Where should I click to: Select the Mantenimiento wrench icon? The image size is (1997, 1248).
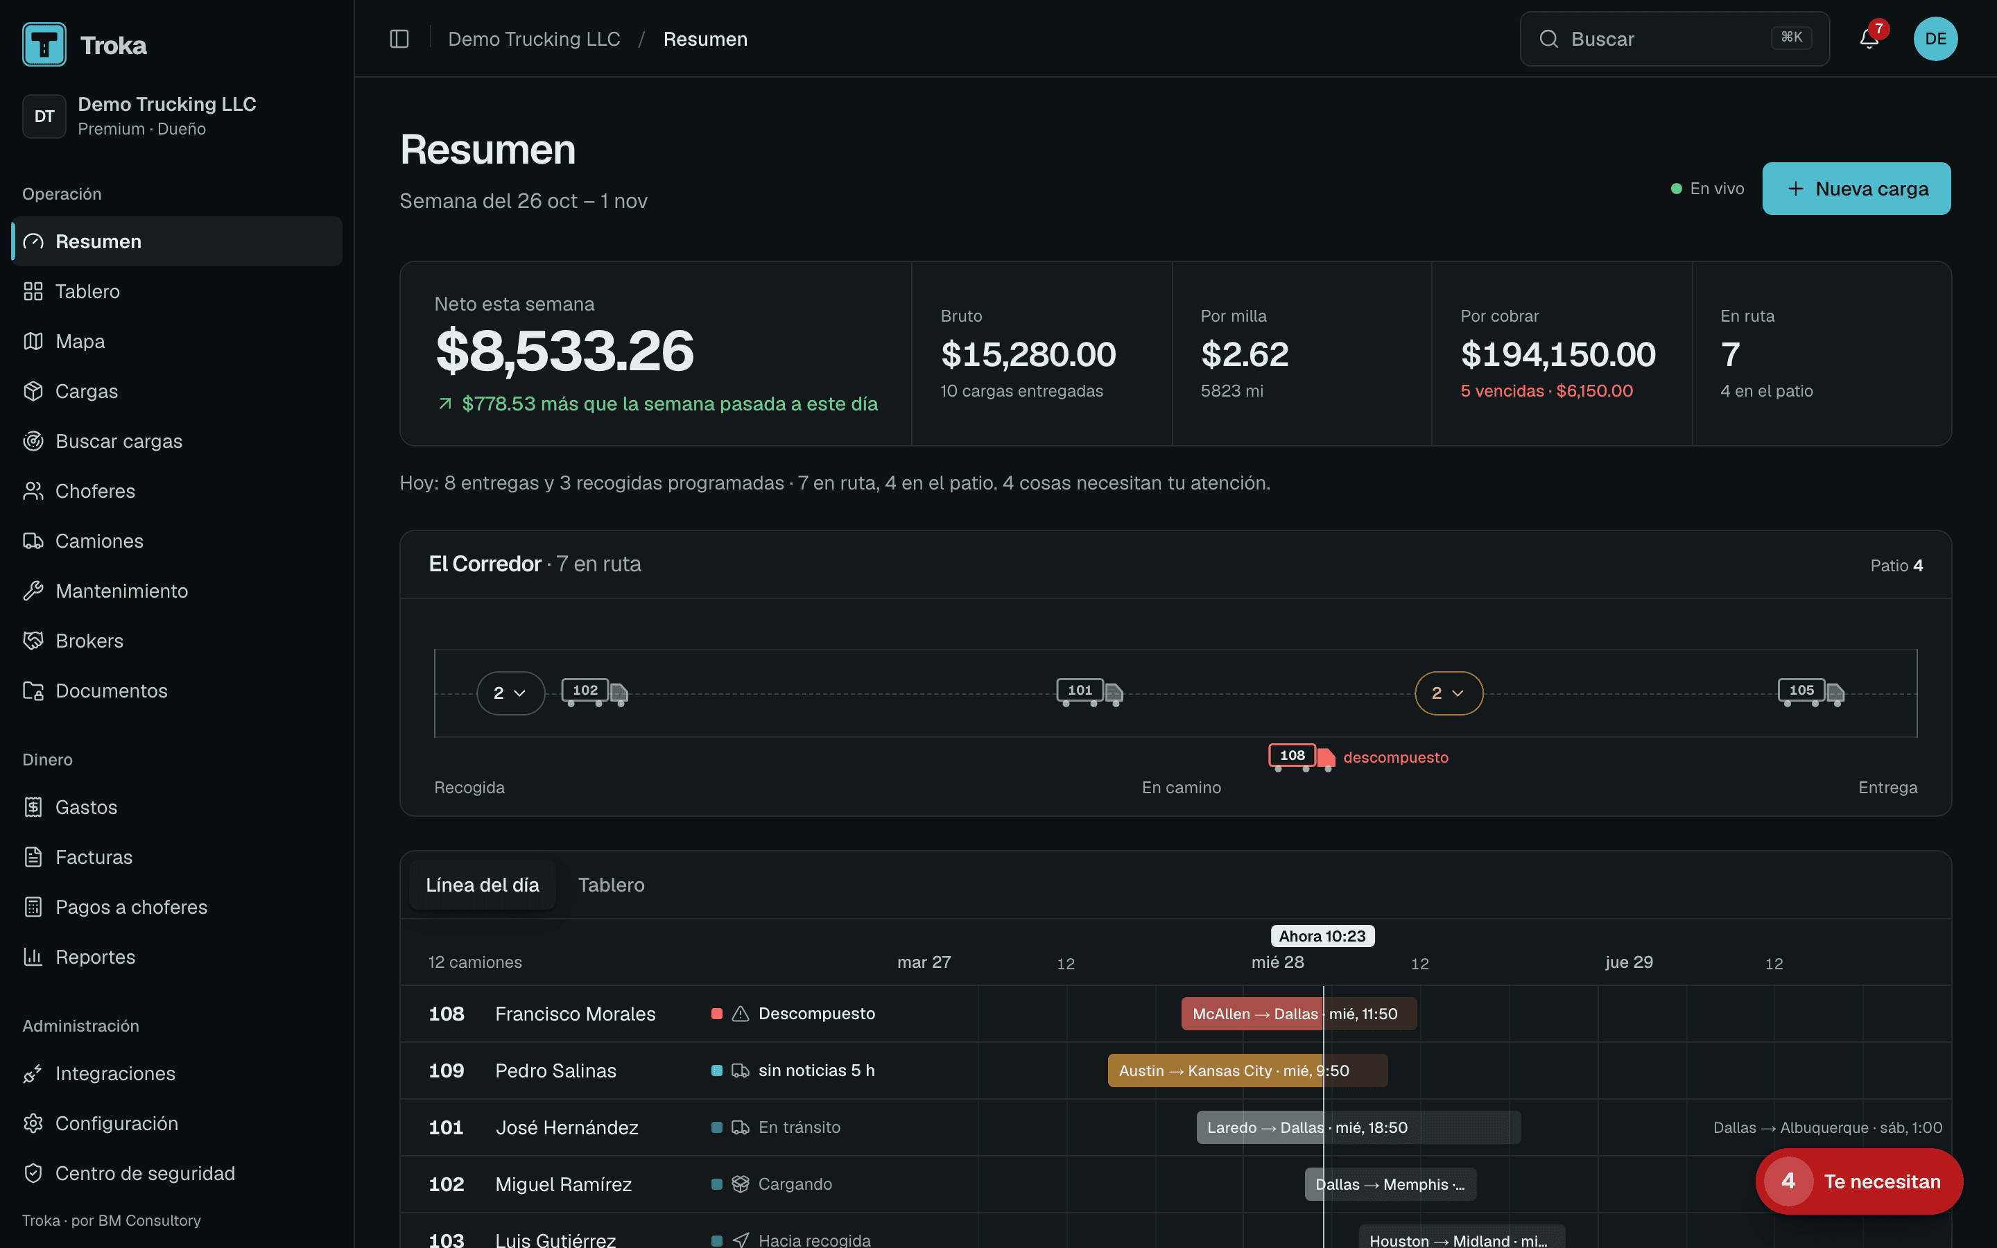coord(33,591)
